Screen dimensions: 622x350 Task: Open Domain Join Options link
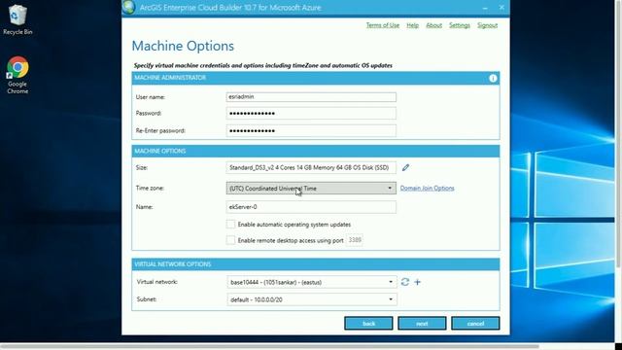pos(427,188)
